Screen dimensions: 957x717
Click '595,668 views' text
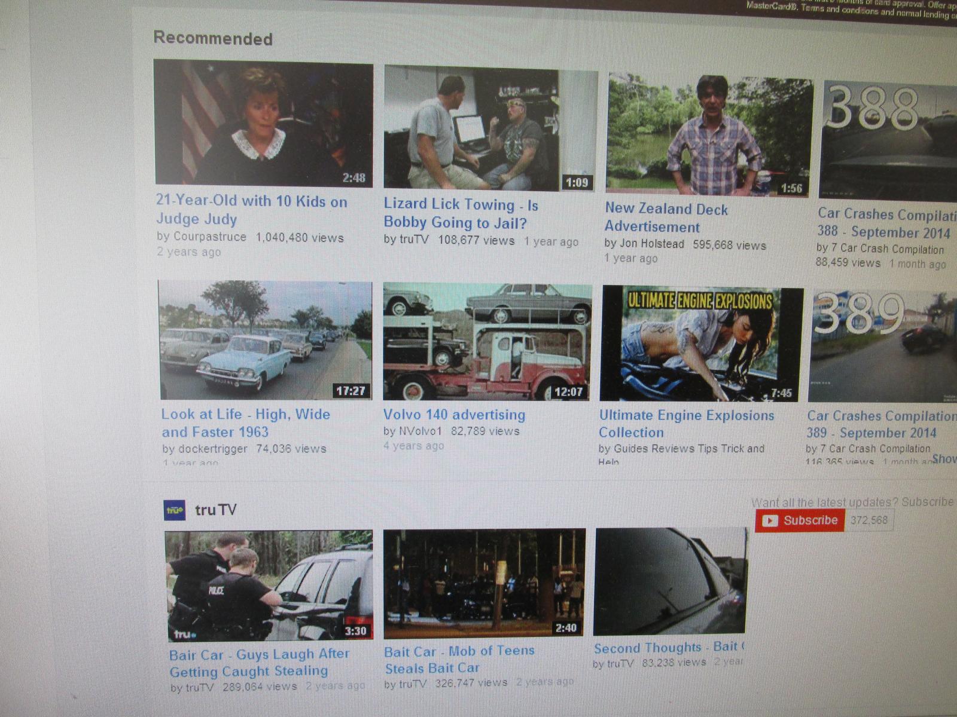click(730, 245)
